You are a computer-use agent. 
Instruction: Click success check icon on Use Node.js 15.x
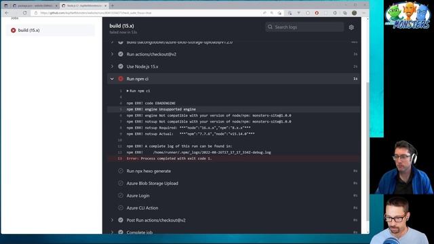tap(121, 66)
